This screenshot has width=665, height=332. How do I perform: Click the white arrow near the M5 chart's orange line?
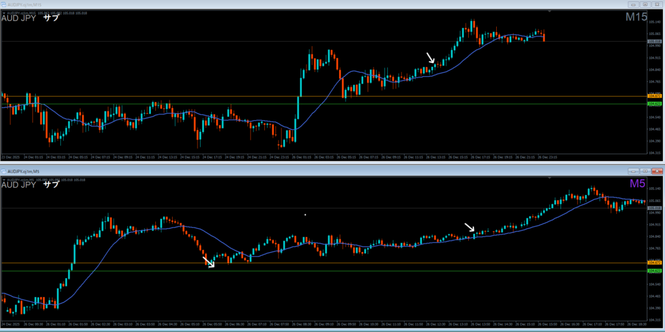coord(209,261)
